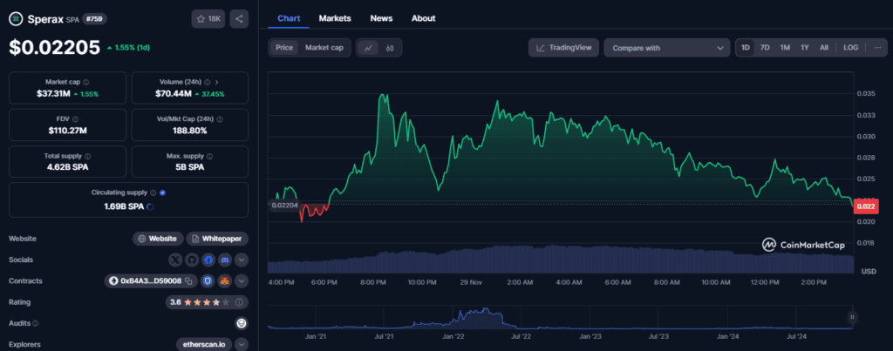
Task: Open Max. supply info icon
Action: (x=210, y=156)
